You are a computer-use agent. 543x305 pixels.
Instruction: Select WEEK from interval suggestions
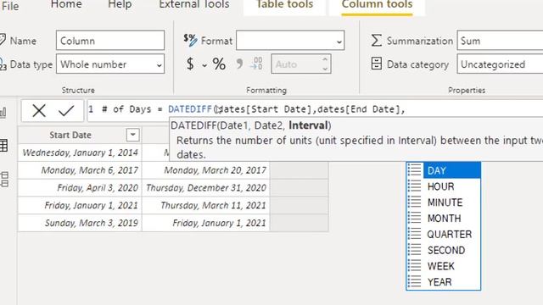pos(443,266)
